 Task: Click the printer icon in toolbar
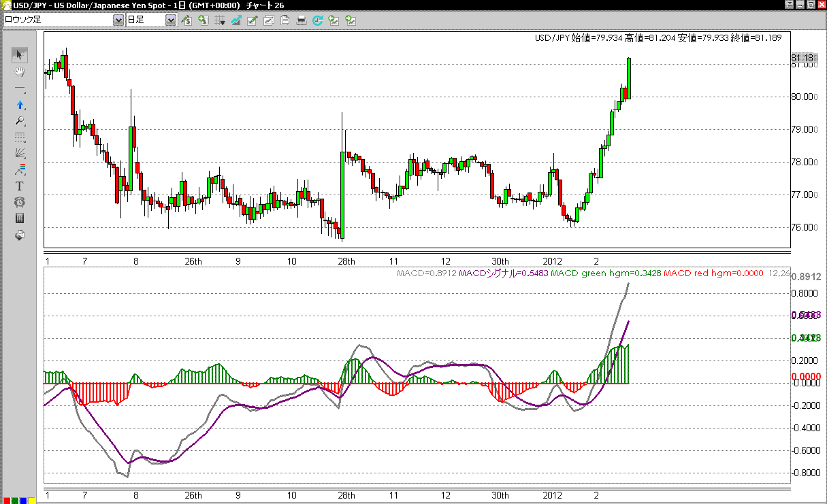click(x=302, y=20)
